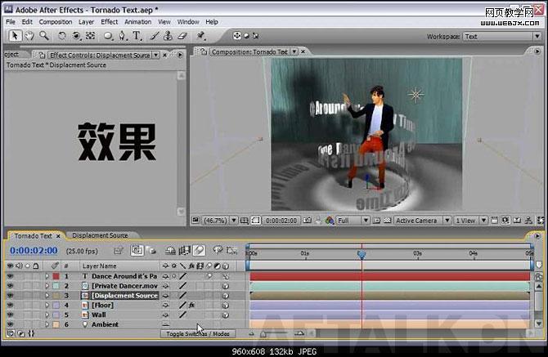548x357 pixels.
Task: Toggle 3D switch for Wall layer
Action: click(226, 315)
